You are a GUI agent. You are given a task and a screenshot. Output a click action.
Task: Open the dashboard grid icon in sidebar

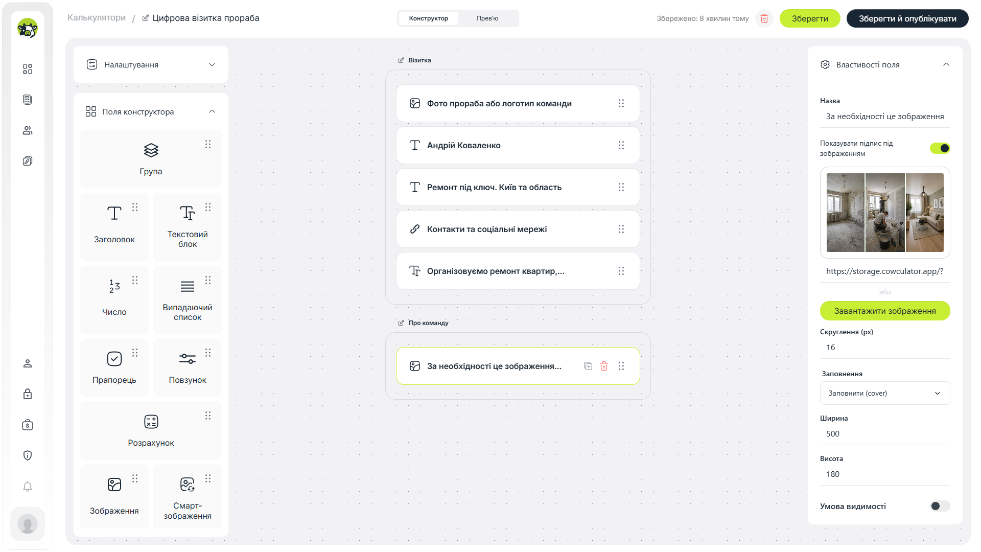click(28, 69)
